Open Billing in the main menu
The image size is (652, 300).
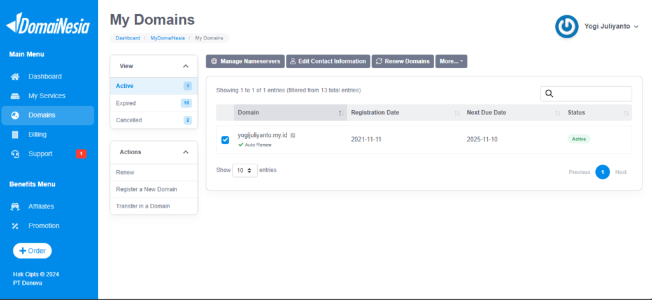(x=37, y=134)
